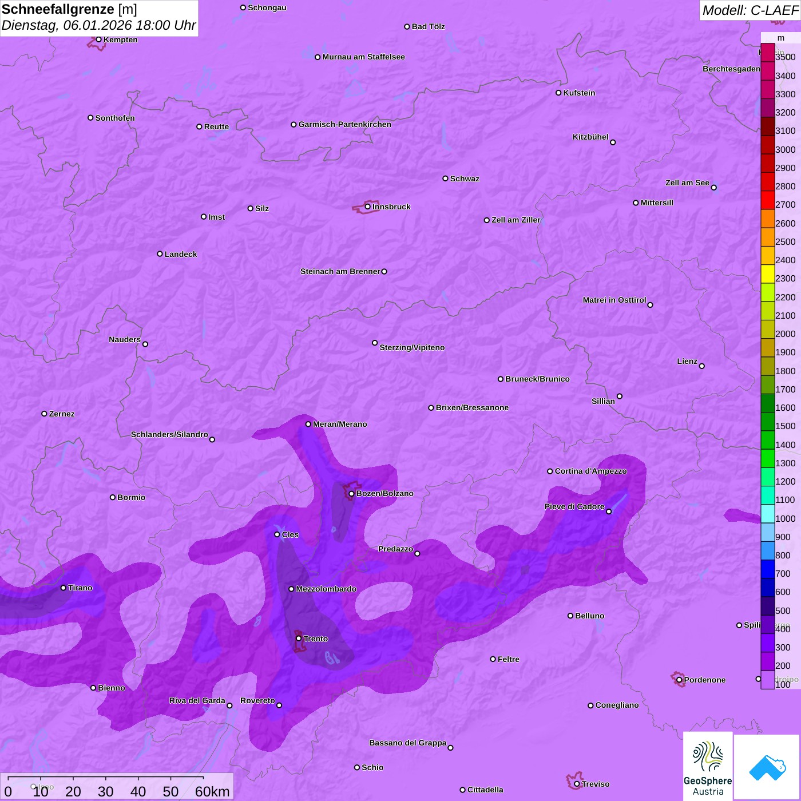Click the 'Schneefallgrenze [m]' map title
Screen dimensions: 801x801
[69, 9]
